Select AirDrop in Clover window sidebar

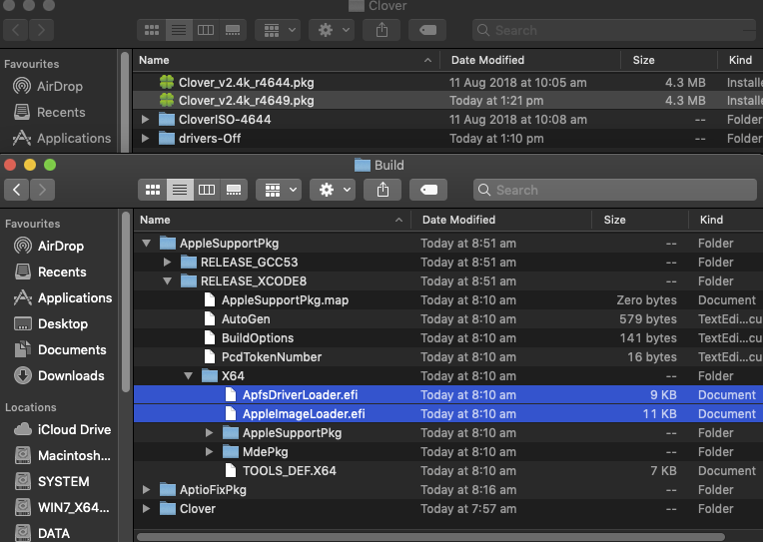[x=48, y=86]
